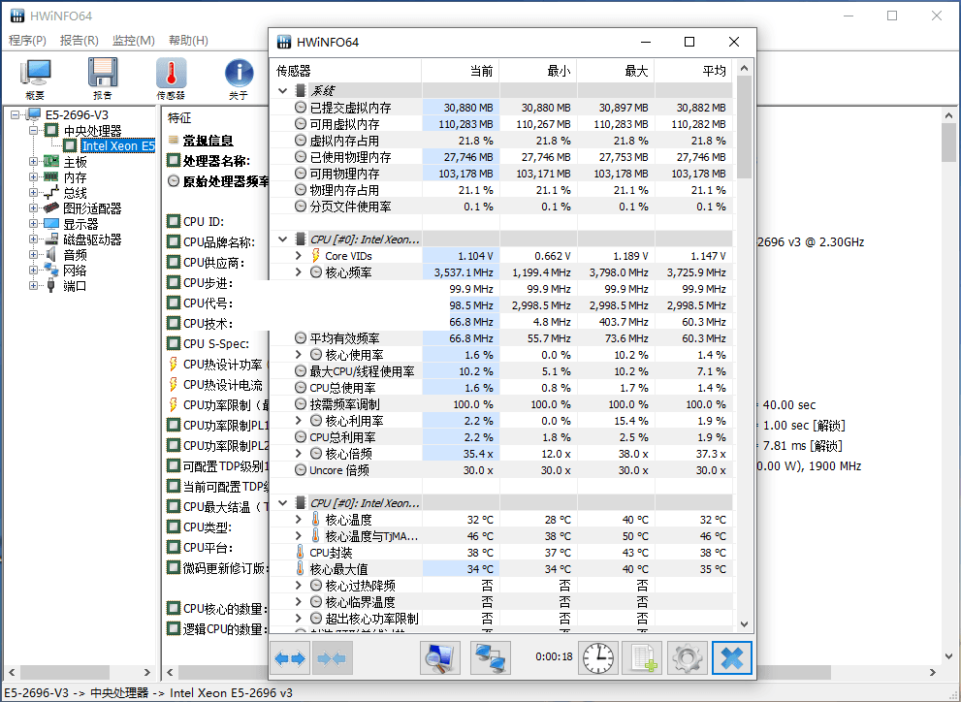Click the 网络 network tree icon
This screenshot has width=961, height=702.
pos(50,271)
